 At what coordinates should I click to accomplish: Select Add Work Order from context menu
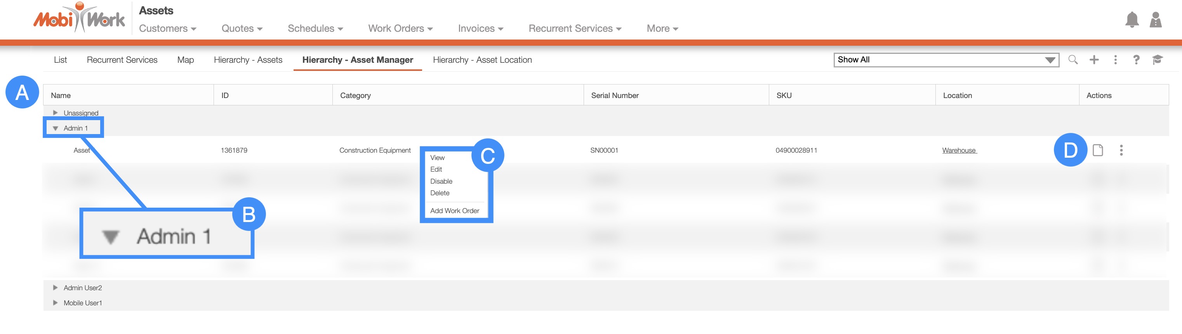(454, 211)
